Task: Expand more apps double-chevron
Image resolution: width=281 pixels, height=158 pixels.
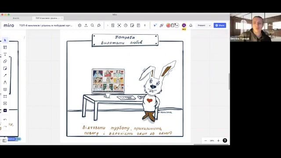Action: [145, 25]
